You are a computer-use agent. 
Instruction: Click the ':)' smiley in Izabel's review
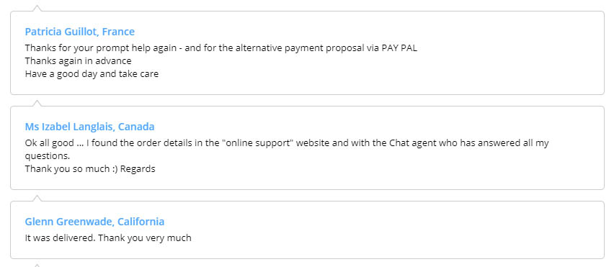(114, 169)
